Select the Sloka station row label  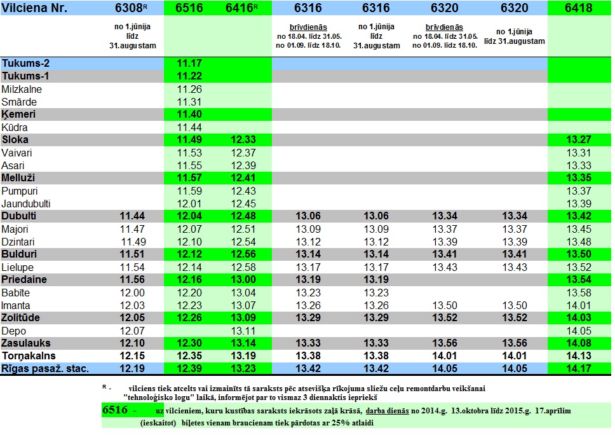pos(16,140)
